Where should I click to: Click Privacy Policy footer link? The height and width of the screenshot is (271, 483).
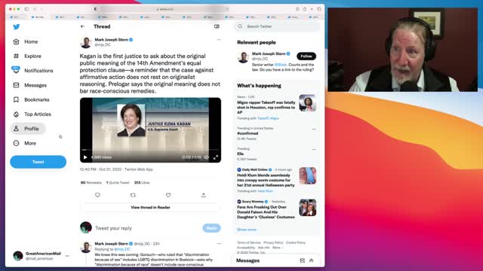[273, 242]
